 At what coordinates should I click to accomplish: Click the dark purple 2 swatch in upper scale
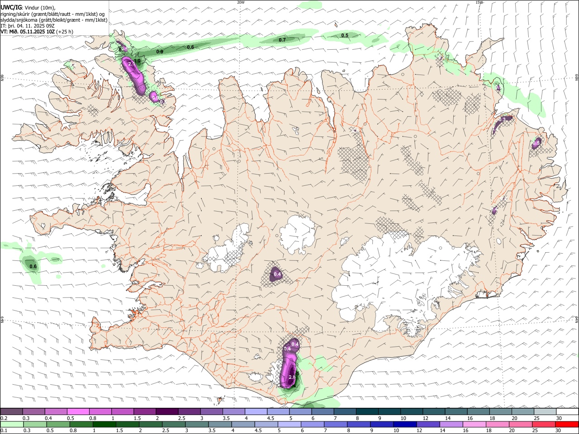point(167,412)
